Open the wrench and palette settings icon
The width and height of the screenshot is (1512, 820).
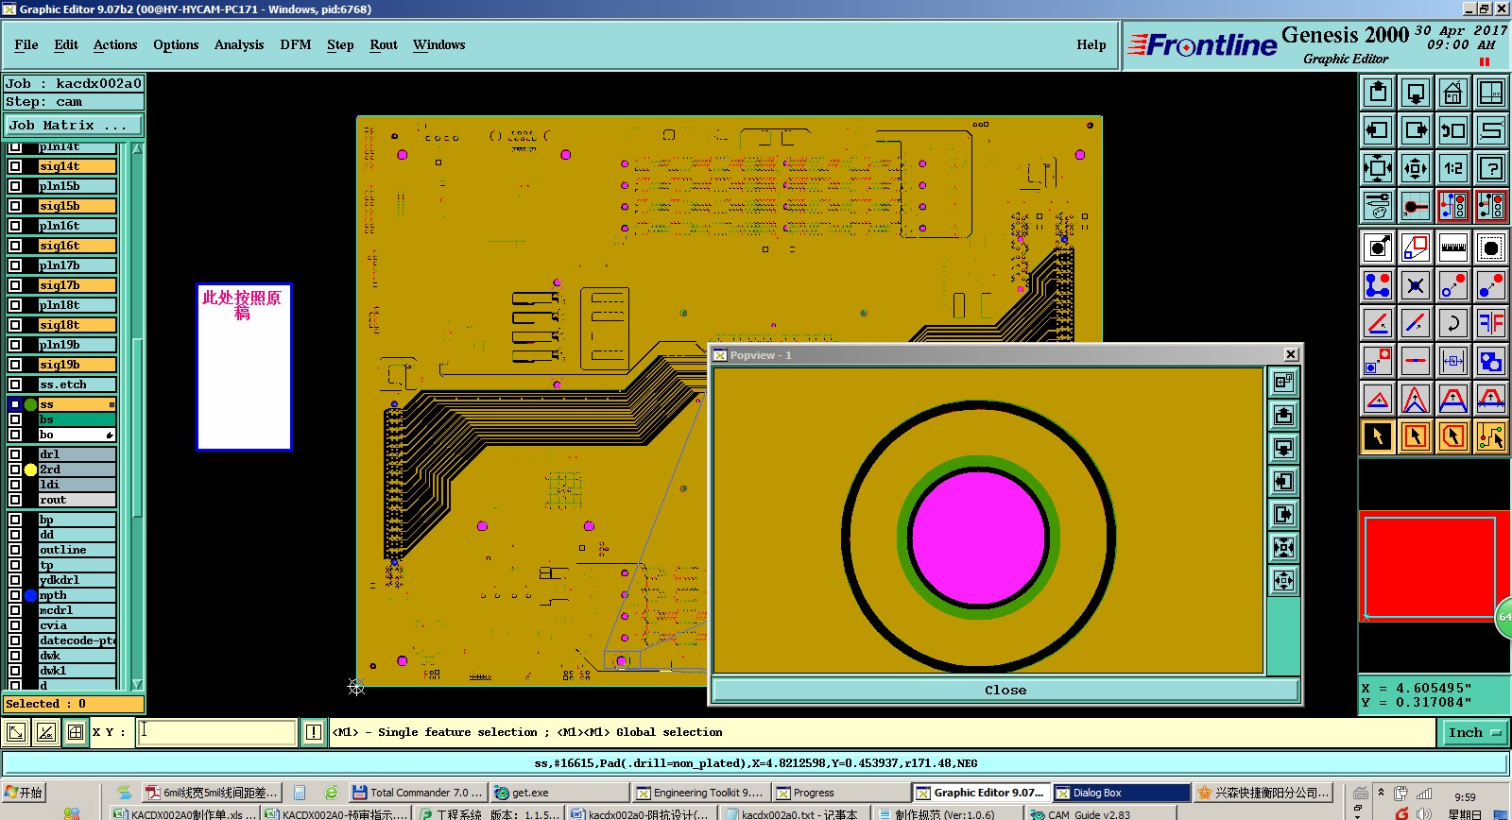pyautogui.click(x=1378, y=206)
